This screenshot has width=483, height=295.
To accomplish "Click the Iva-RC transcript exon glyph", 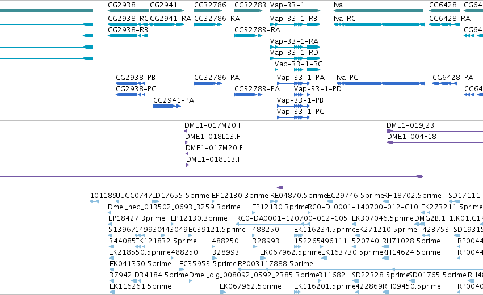I will tap(379, 24).
